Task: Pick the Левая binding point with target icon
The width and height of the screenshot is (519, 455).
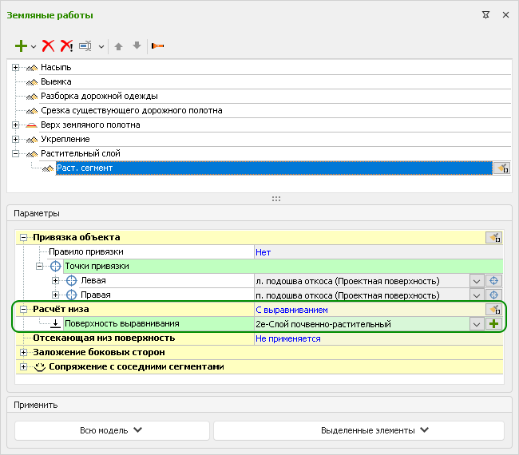Action: coord(494,281)
